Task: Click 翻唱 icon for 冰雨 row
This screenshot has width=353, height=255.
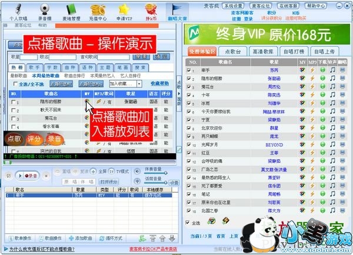Action: pos(342,103)
